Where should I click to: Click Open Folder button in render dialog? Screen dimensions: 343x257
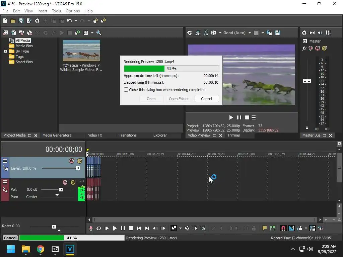click(179, 99)
